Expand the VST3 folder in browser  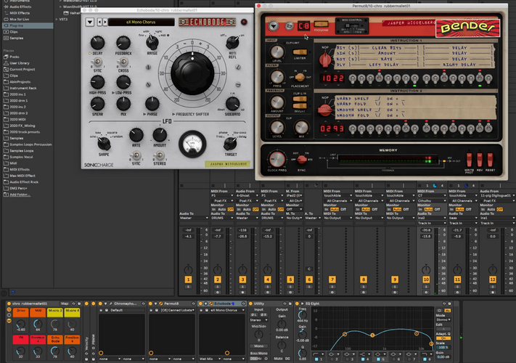(x=57, y=20)
